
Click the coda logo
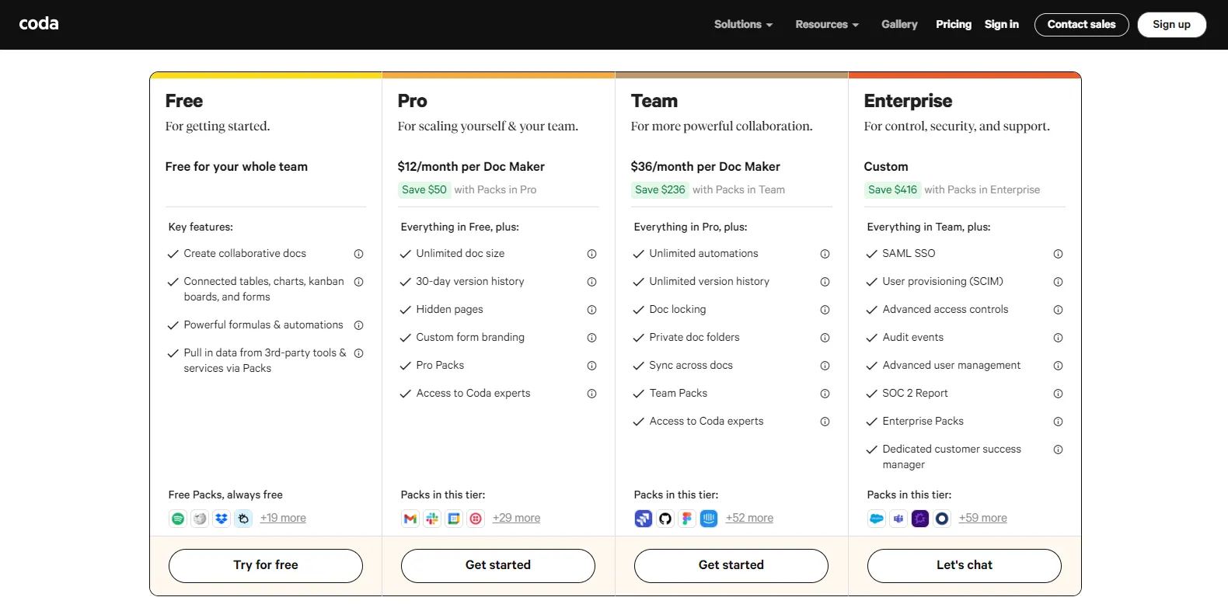point(39,24)
